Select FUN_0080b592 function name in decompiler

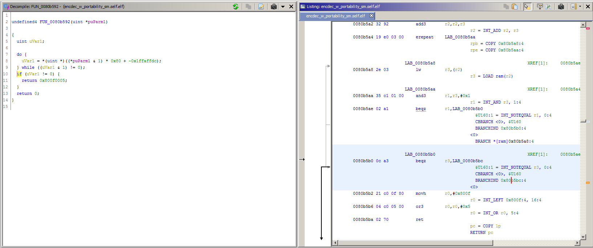[x=55, y=22]
